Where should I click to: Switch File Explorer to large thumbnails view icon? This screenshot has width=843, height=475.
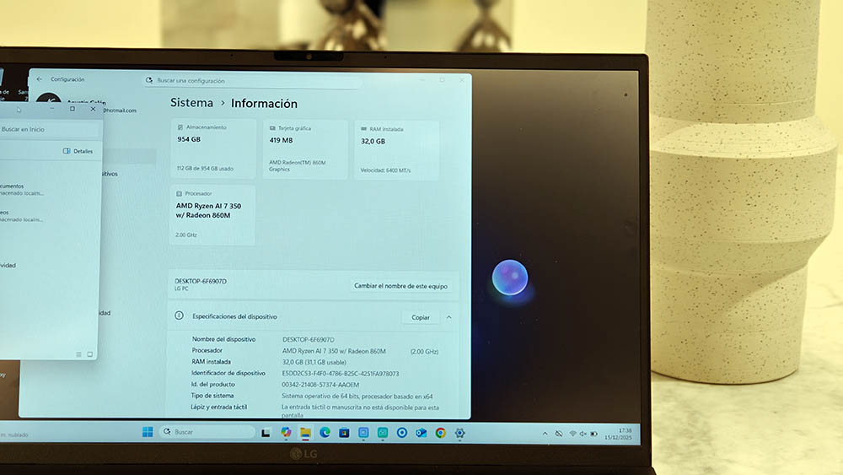pos(90,354)
